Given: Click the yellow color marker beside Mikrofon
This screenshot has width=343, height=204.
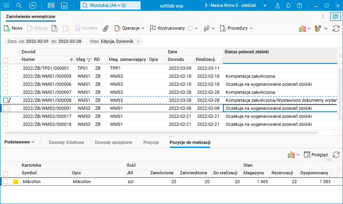Looking at the screenshot, I should (16, 182).
